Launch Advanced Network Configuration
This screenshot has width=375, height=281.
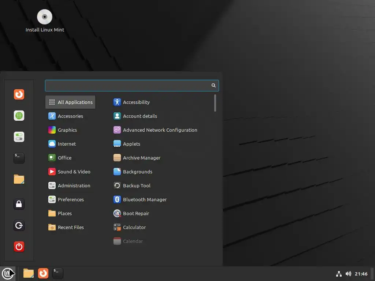[161, 130]
